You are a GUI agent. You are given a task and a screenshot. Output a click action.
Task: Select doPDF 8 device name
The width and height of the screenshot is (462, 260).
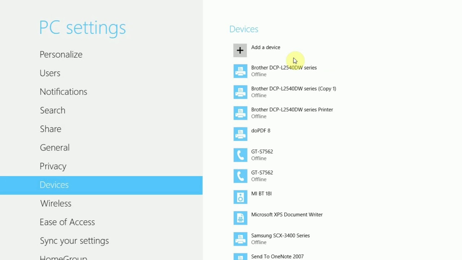[261, 130]
